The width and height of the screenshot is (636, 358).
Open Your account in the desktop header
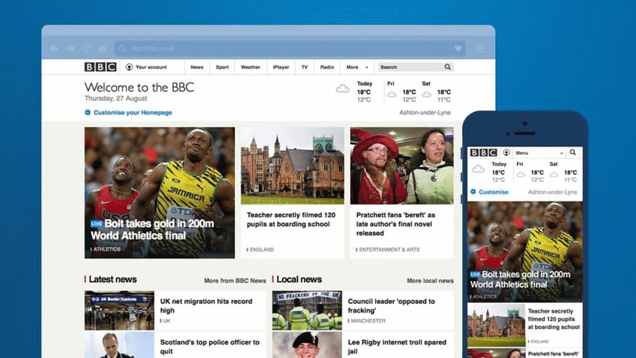click(x=147, y=67)
